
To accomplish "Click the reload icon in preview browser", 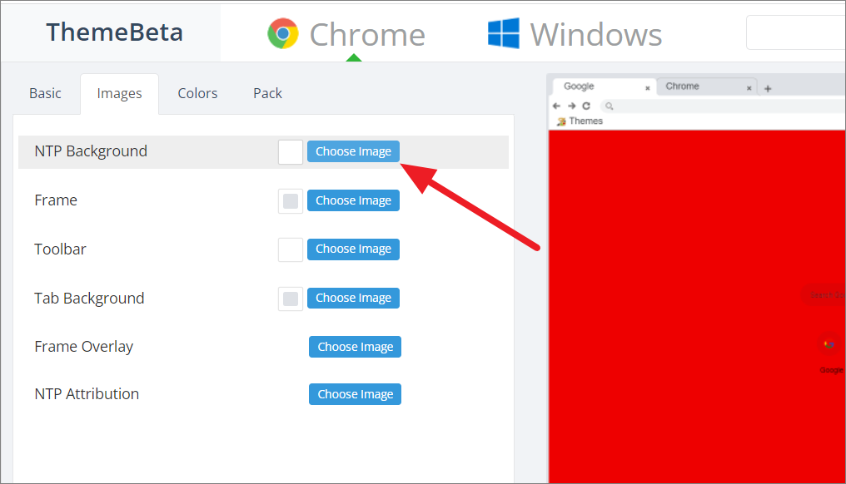I will point(586,106).
